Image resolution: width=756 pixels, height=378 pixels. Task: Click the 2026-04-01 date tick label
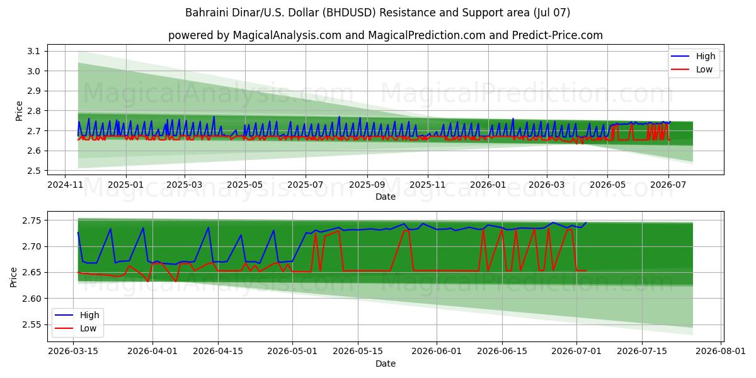point(153,352)
